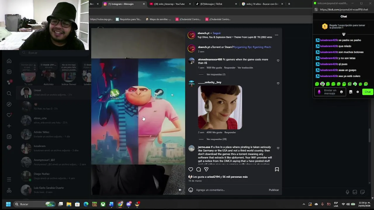
Task: Show hidden system tray icons
Action: coord(304,204)
